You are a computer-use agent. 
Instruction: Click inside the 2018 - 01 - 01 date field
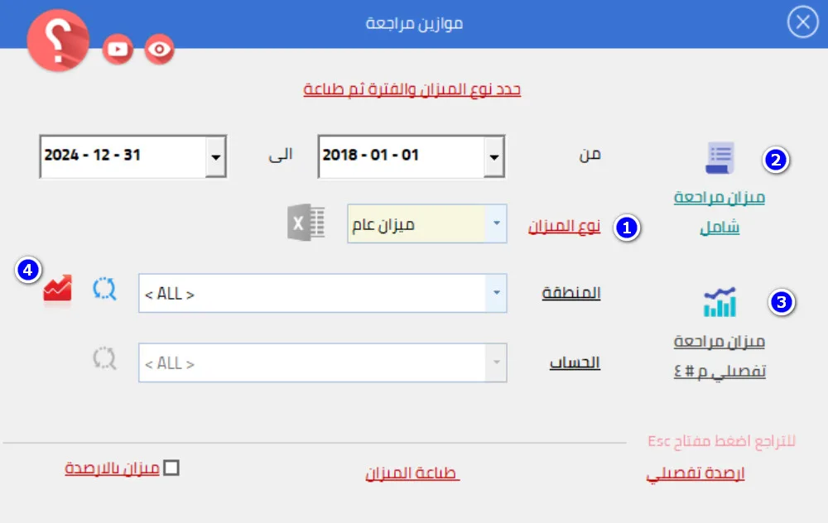pos(397,156)
